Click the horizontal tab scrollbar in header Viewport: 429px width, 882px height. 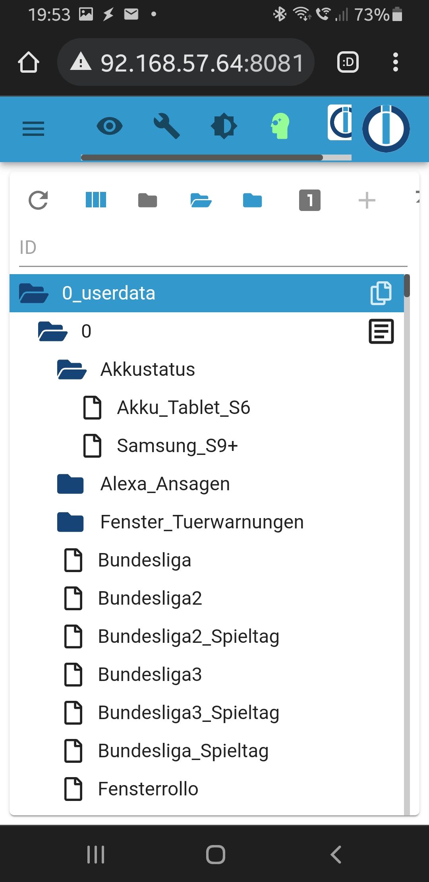tap(202, 157)
